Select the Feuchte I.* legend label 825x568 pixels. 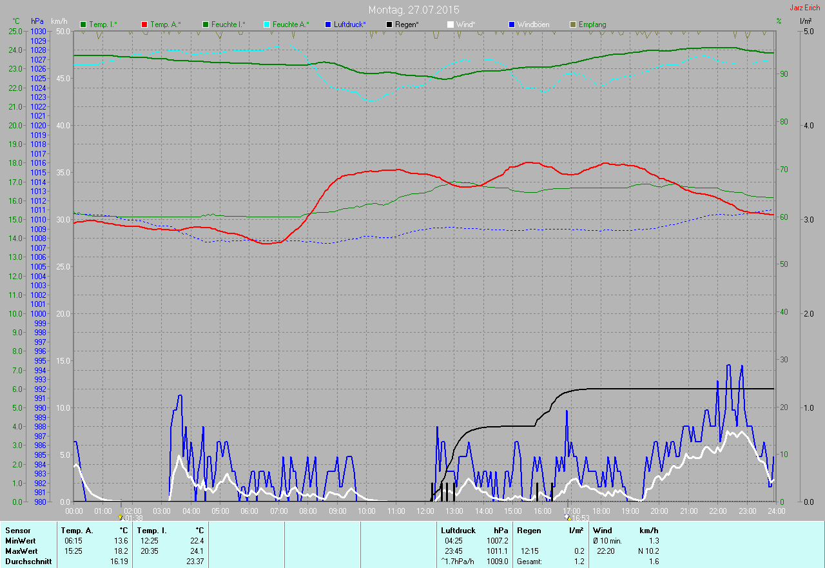point(228,24)
